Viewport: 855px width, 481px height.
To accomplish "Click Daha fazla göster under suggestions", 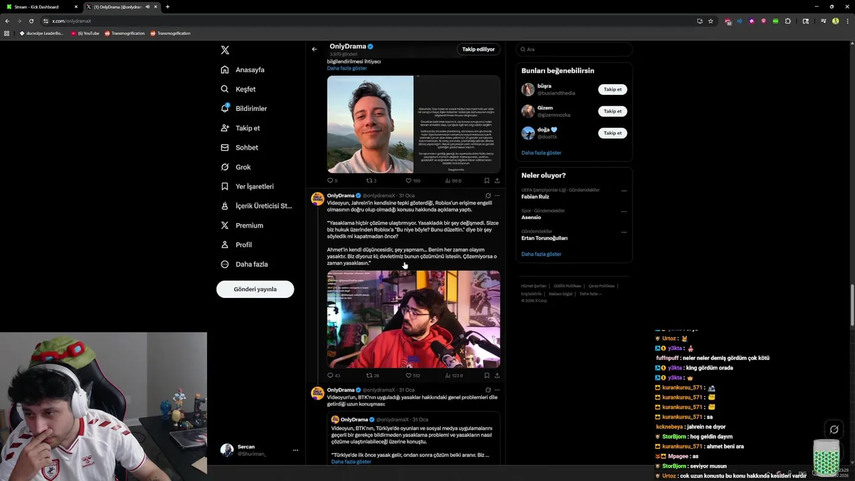I will coord(541,153).
